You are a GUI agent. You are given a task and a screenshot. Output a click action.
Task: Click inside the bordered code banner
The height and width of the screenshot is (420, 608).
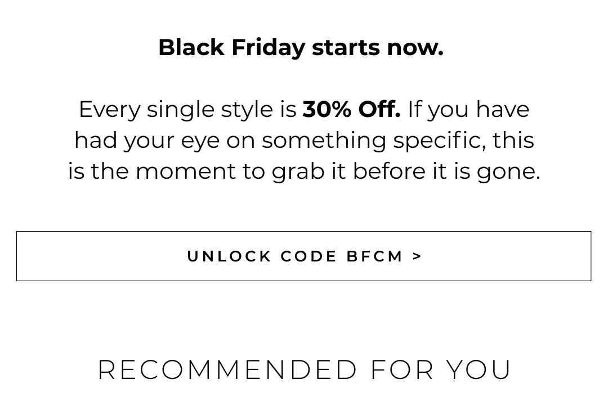coord(304,256)
